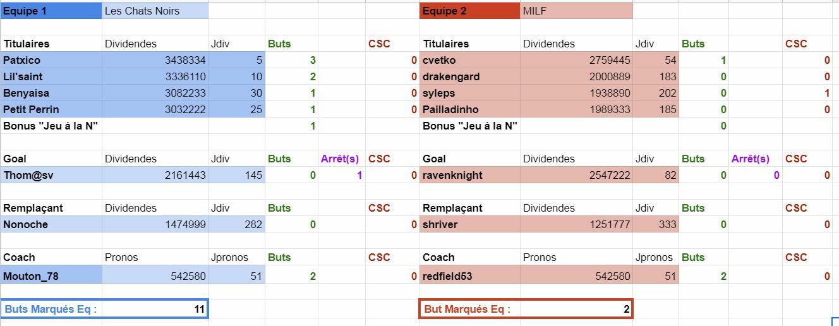
Task: Click Thom@sv's purple Arrêt(s) value
Action: point(341,175)
